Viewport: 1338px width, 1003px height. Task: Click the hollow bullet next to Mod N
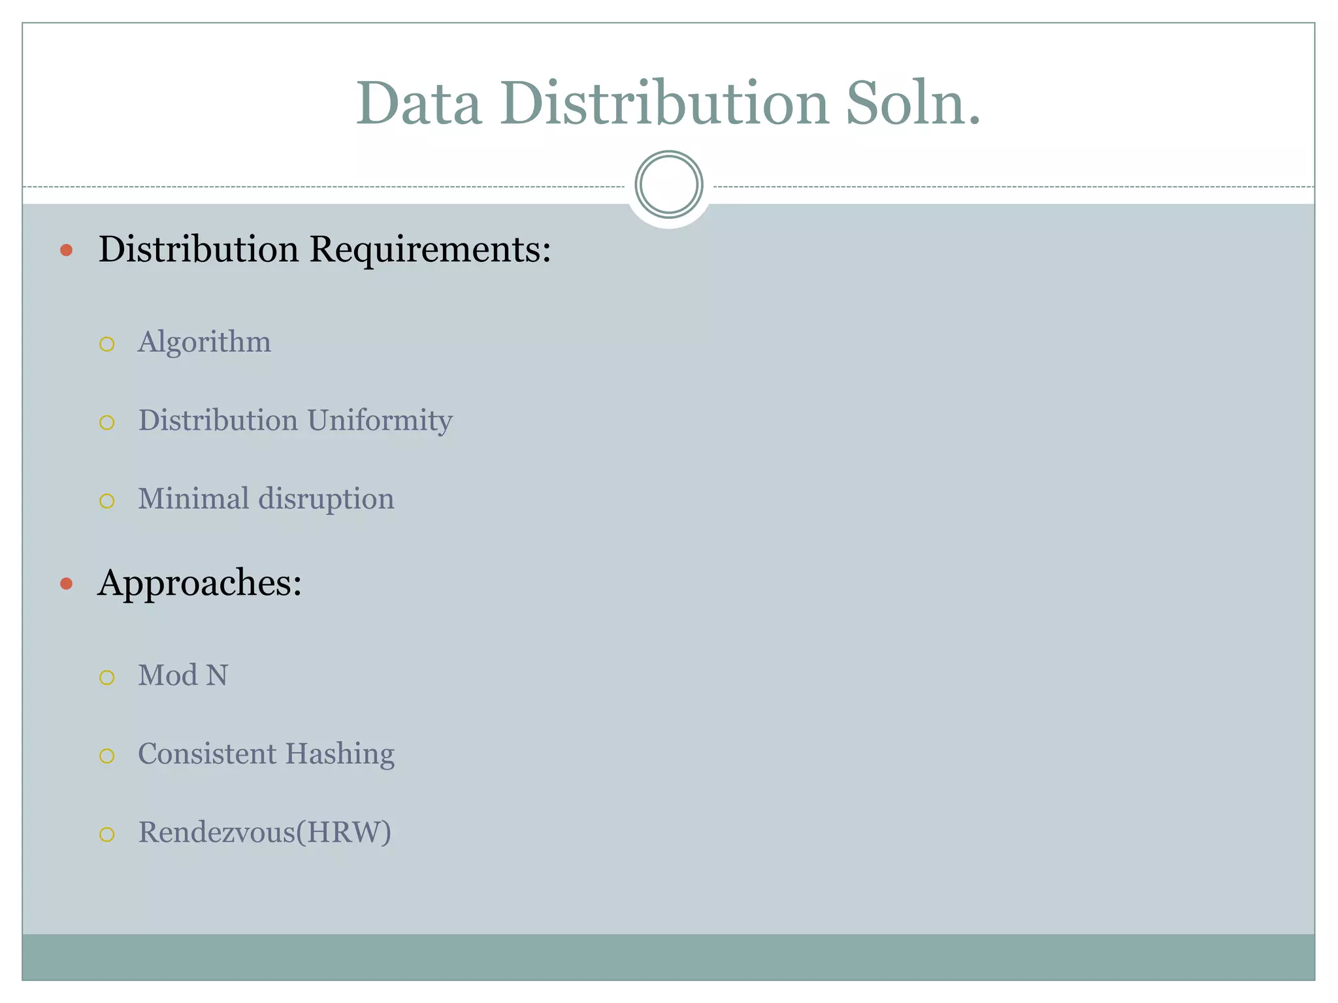107,677
